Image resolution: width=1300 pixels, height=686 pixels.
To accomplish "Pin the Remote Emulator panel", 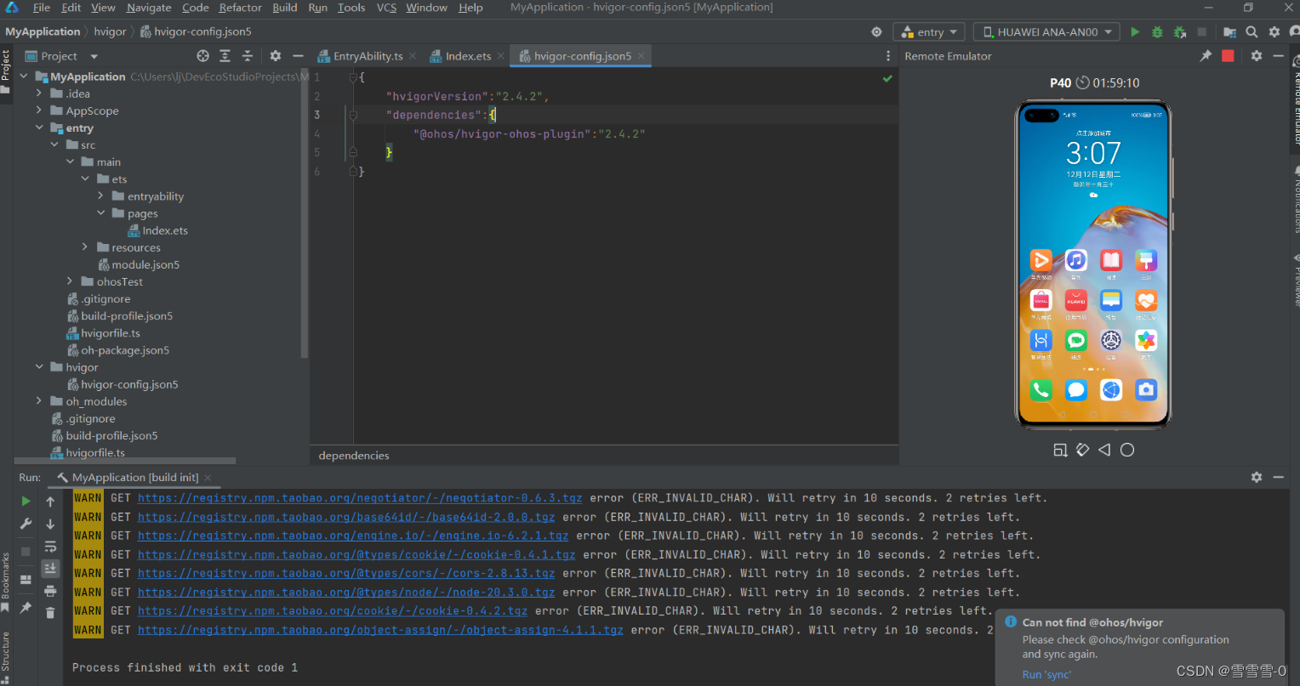I will [1206, 56].
